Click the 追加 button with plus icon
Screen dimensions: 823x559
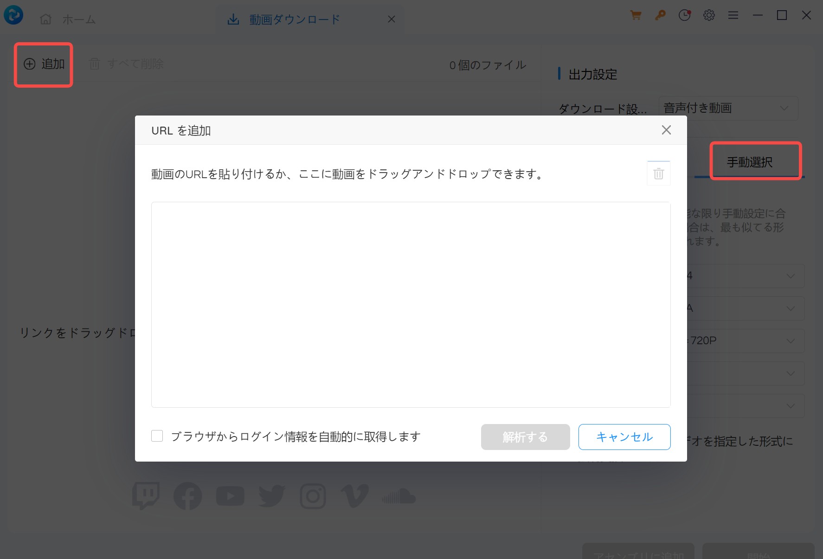pyautogui.click(x=44, y=64)
